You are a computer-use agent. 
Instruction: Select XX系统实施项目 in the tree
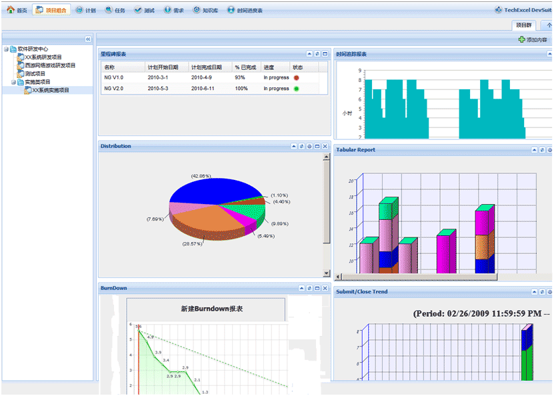(x=51, y=91)
